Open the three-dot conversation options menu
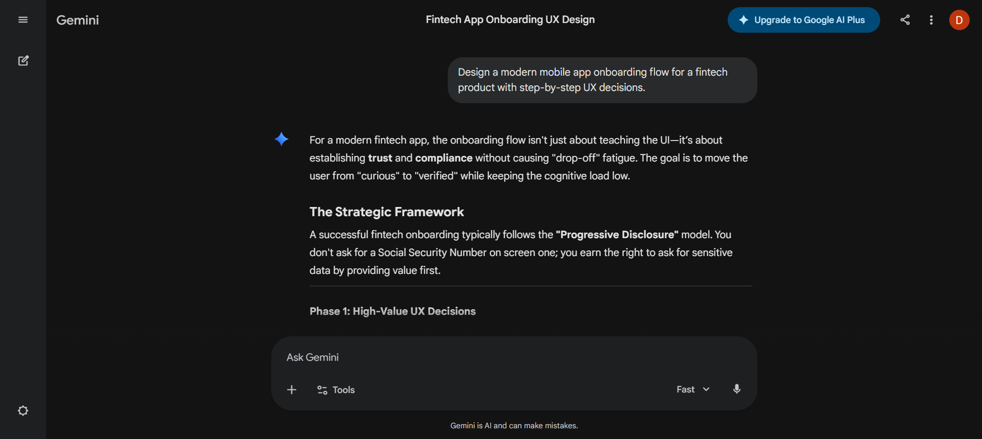 coord(931,20)
